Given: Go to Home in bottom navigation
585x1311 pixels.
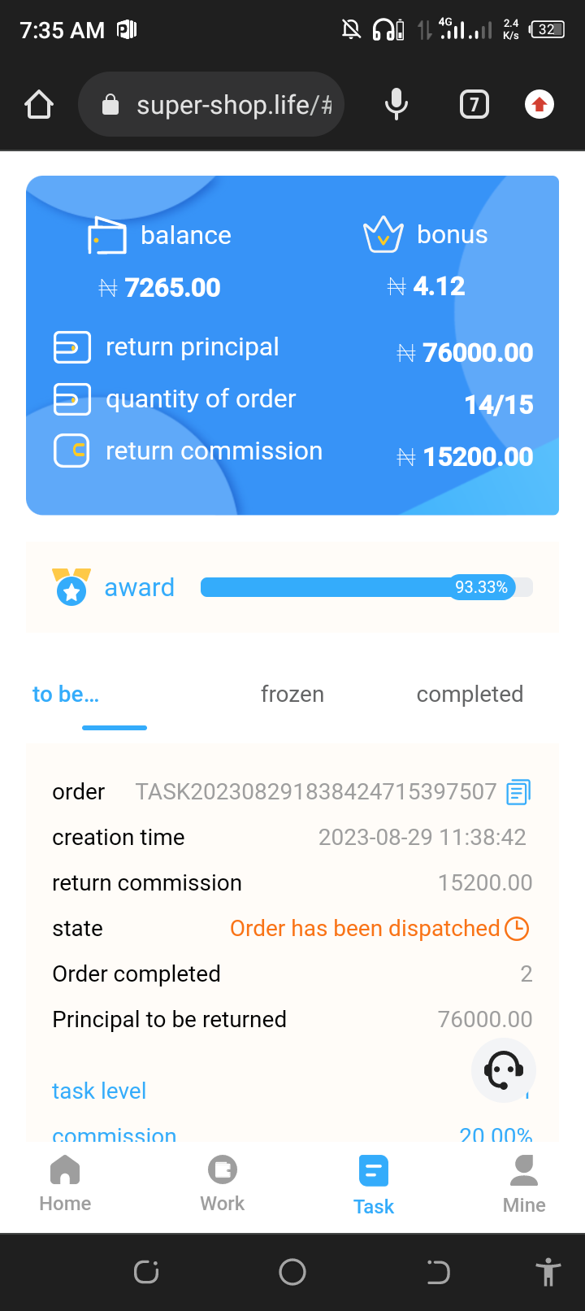Looking at the screenshot, I should (65, 1184).
